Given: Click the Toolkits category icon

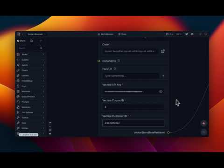Looking at the screenshot, I should coord(18,118).
